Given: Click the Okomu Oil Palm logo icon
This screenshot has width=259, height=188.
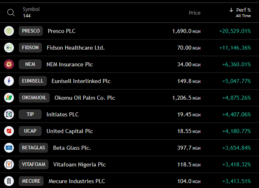Looking at the screenshot, I should (x=9, y=98).
